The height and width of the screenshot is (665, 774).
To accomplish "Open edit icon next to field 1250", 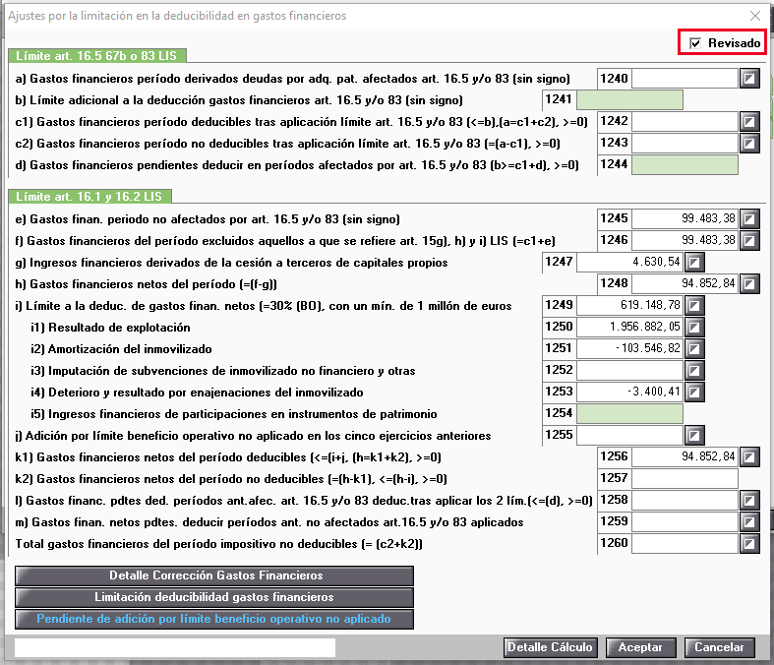I will (x=694, y=327).
